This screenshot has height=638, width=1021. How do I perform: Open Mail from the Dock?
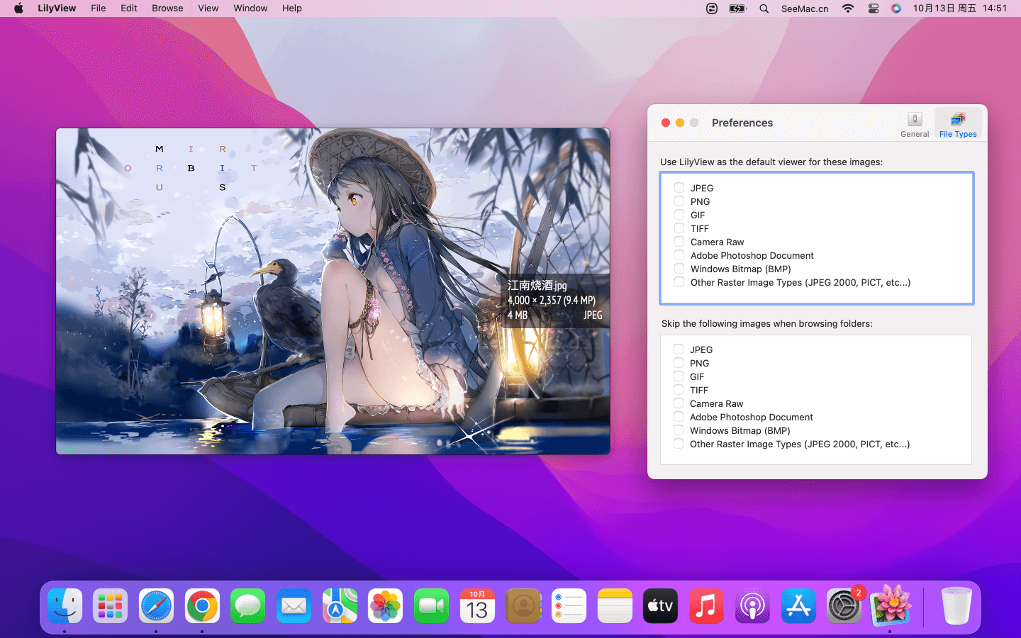tap(294, 606)
